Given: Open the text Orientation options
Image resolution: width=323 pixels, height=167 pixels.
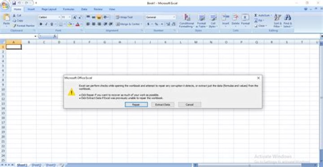Looking at the screenshot, I should (x=106, y=17).
